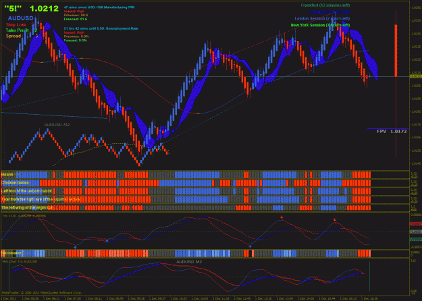
Task: Click the Chicago session label
Action: tap(329, 12)
